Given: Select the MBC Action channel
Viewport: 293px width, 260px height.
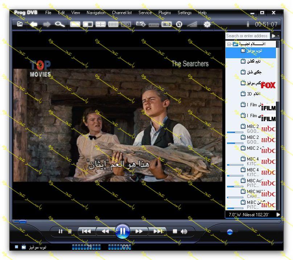Looking at the screenshot, I should tap(251, 183).
